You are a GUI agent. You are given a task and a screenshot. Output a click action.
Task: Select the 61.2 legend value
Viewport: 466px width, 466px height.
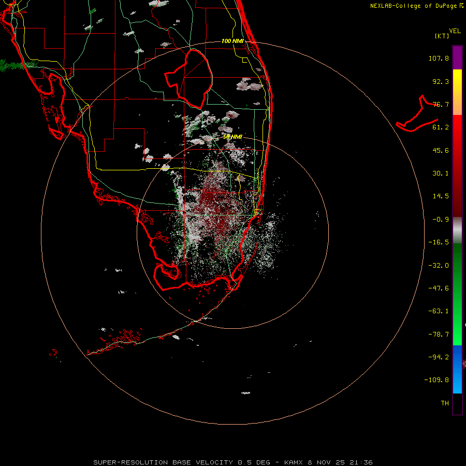(x=441, y=127)
